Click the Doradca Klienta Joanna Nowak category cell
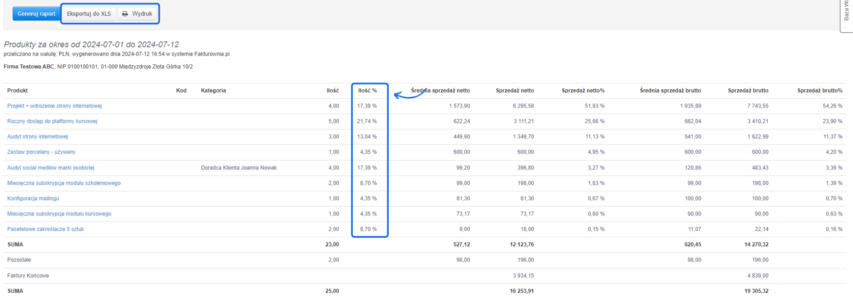The width and height of the screenshot is (853, 304). pyautogui.click(x=239, y=168)
